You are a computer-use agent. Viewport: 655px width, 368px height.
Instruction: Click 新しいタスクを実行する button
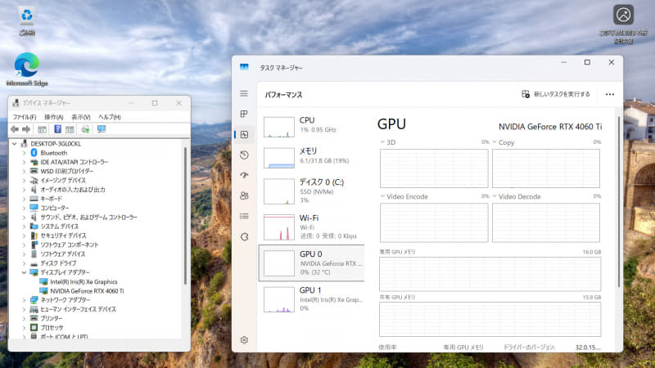(x=556, y=94)
